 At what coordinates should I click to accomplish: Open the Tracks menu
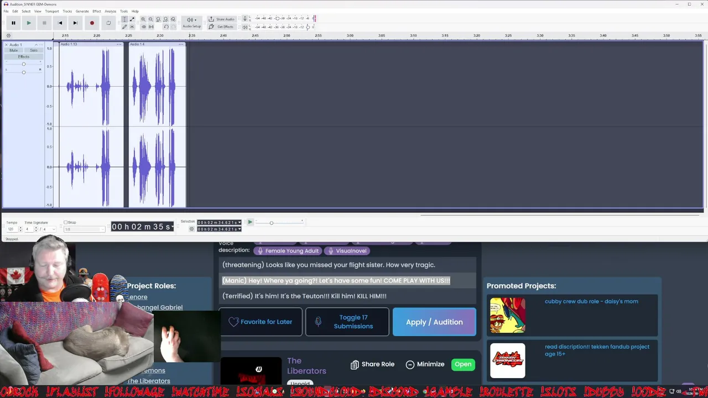(x=67, y=11)
